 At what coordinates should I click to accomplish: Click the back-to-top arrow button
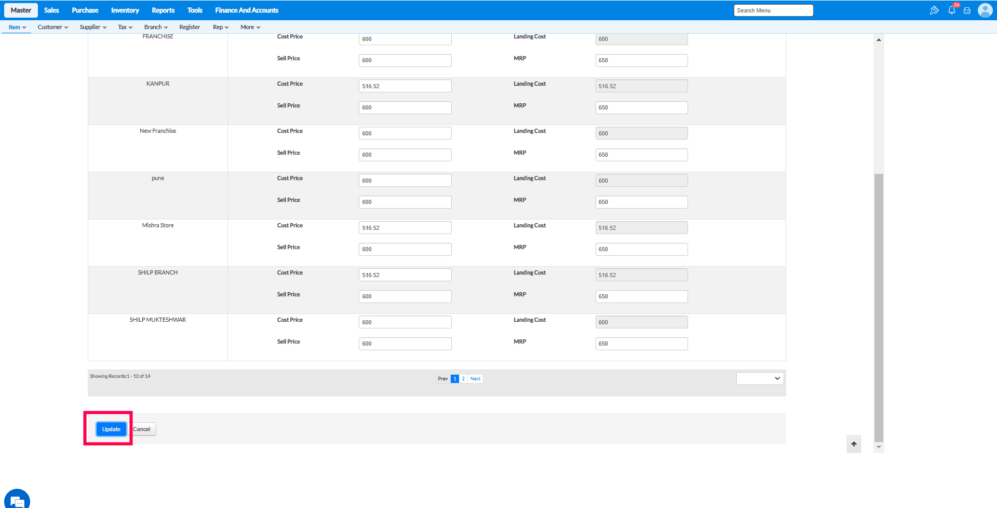854,444
